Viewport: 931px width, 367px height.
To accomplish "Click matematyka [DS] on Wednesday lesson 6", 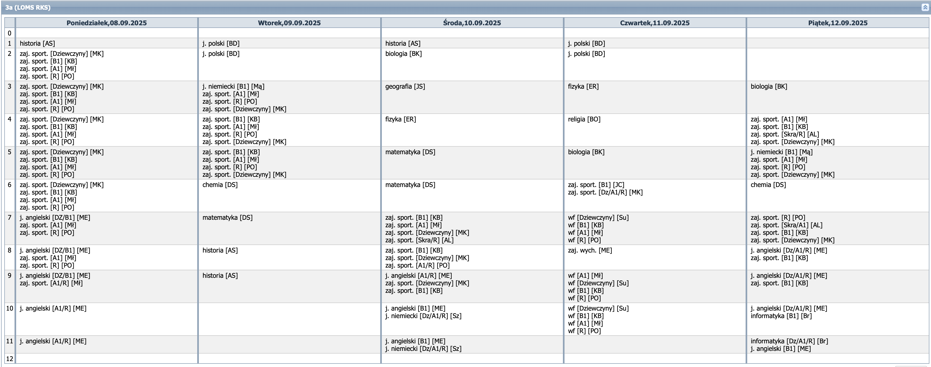I will coord(410,185).
